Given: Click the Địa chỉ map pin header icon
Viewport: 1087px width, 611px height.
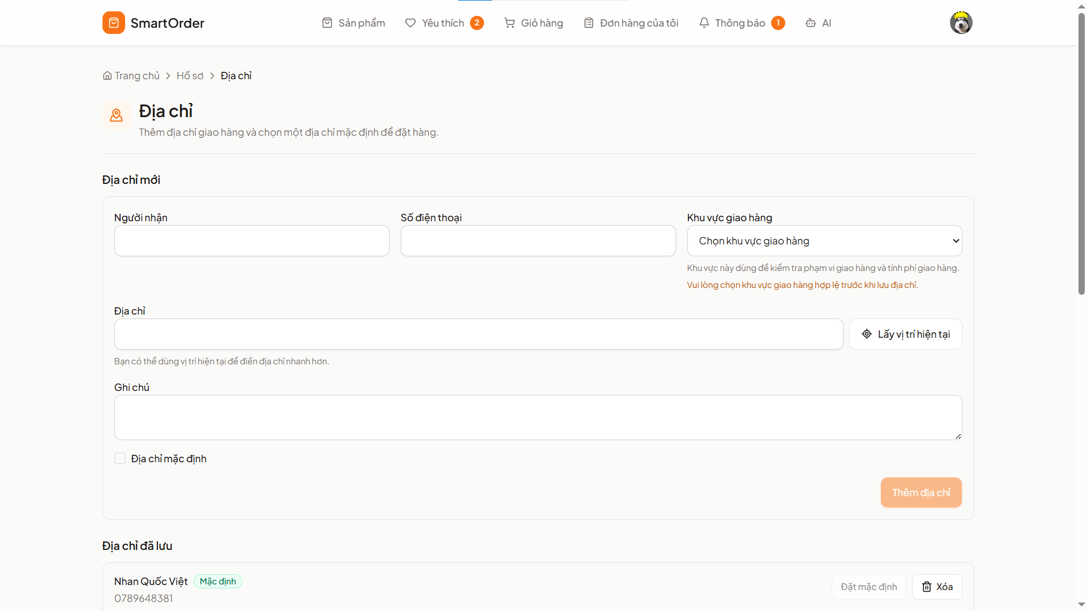Looking at the screenshot, I should pyautogui.click(x=116, y=115).
